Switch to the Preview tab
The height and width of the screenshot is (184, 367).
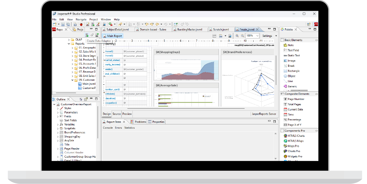click(x=127, y=114)
